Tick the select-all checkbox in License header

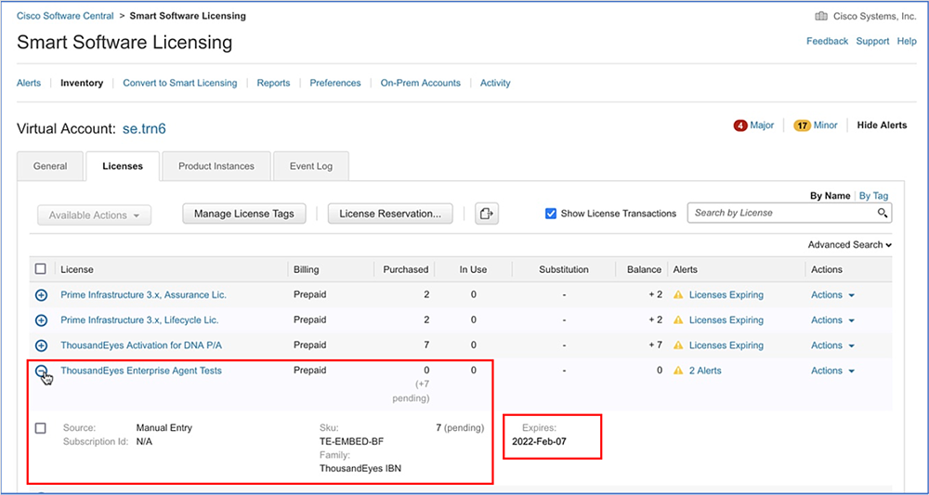coord(41,269)
